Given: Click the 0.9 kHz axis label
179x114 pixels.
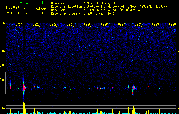Looking at the screenshot, I should click(x=3, y=66).
